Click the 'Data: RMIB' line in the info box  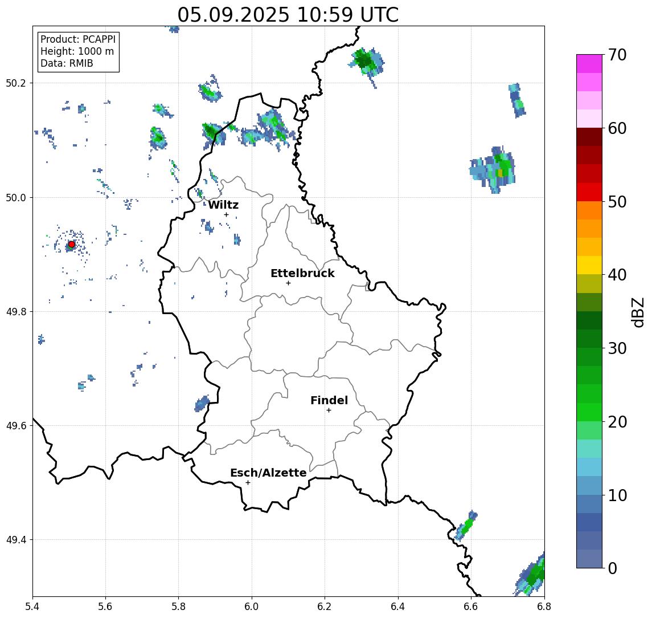[x=67, y=63]
